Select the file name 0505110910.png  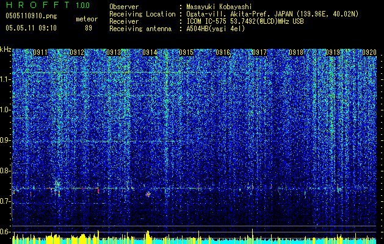tap(31, 16)
